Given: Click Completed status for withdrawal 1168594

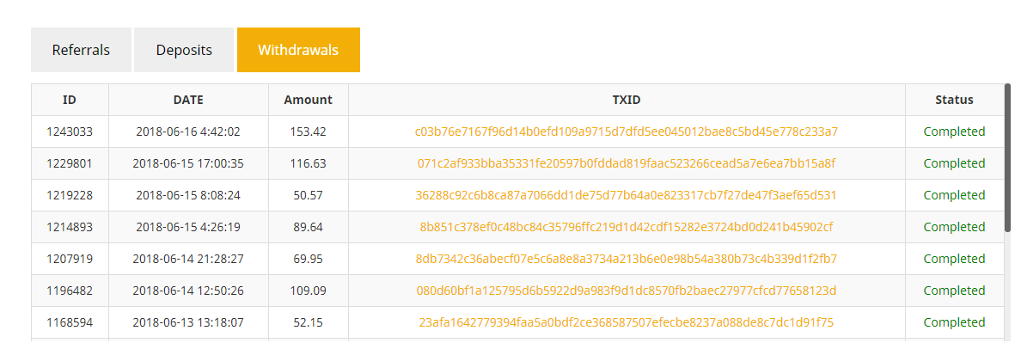Looking at the screenshot, I should [954, 322].
